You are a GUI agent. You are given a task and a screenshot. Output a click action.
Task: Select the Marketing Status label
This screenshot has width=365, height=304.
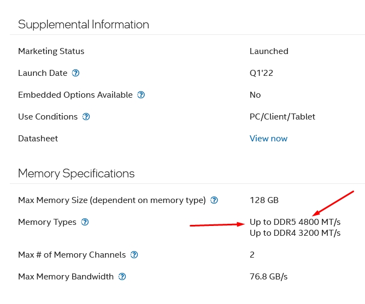click(51, 51)
